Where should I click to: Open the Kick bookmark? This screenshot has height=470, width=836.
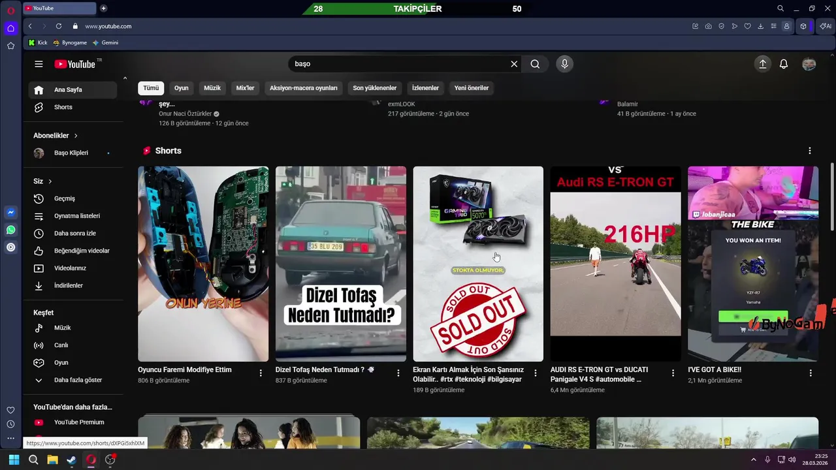38,42
